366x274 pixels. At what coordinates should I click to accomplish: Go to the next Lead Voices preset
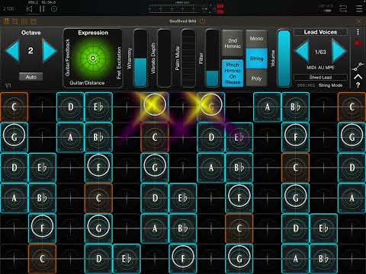tap(339, 51)
